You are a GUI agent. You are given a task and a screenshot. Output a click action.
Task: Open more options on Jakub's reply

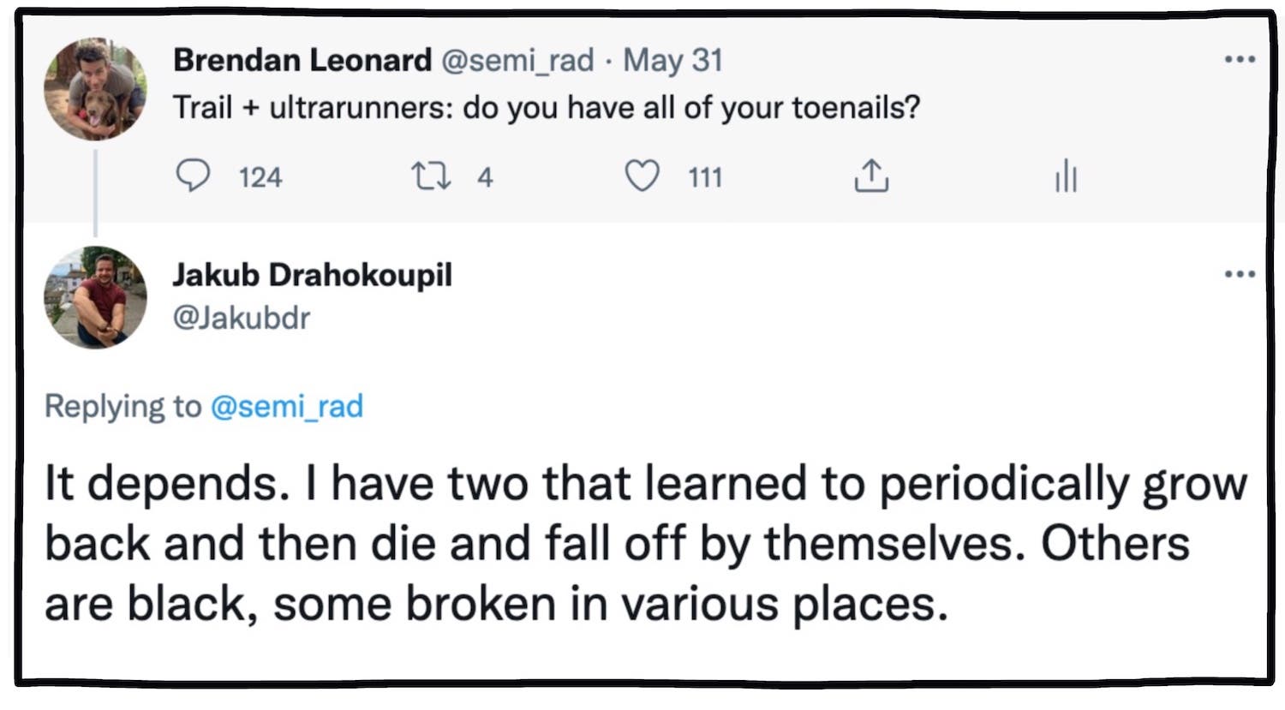[1239, 273]
